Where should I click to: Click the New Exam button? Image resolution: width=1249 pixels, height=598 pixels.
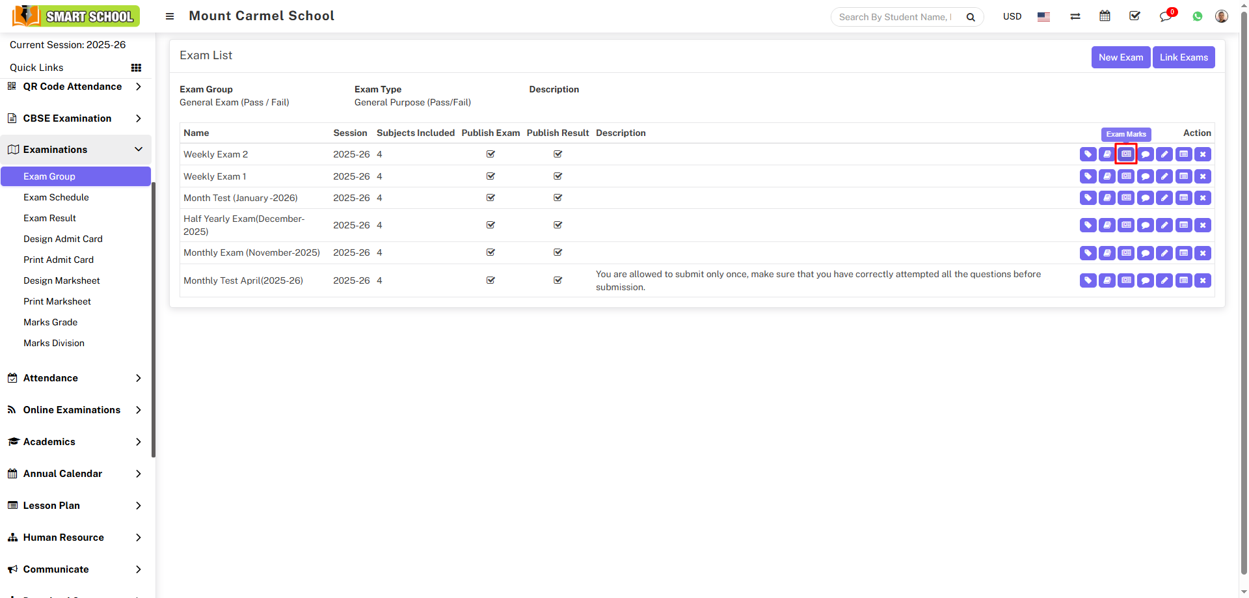1120,57
